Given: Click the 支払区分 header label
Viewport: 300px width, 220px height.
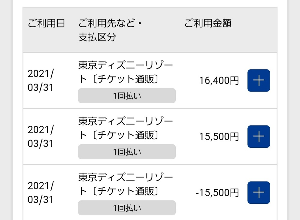Looking at the screenshot, I should point(97,38).
